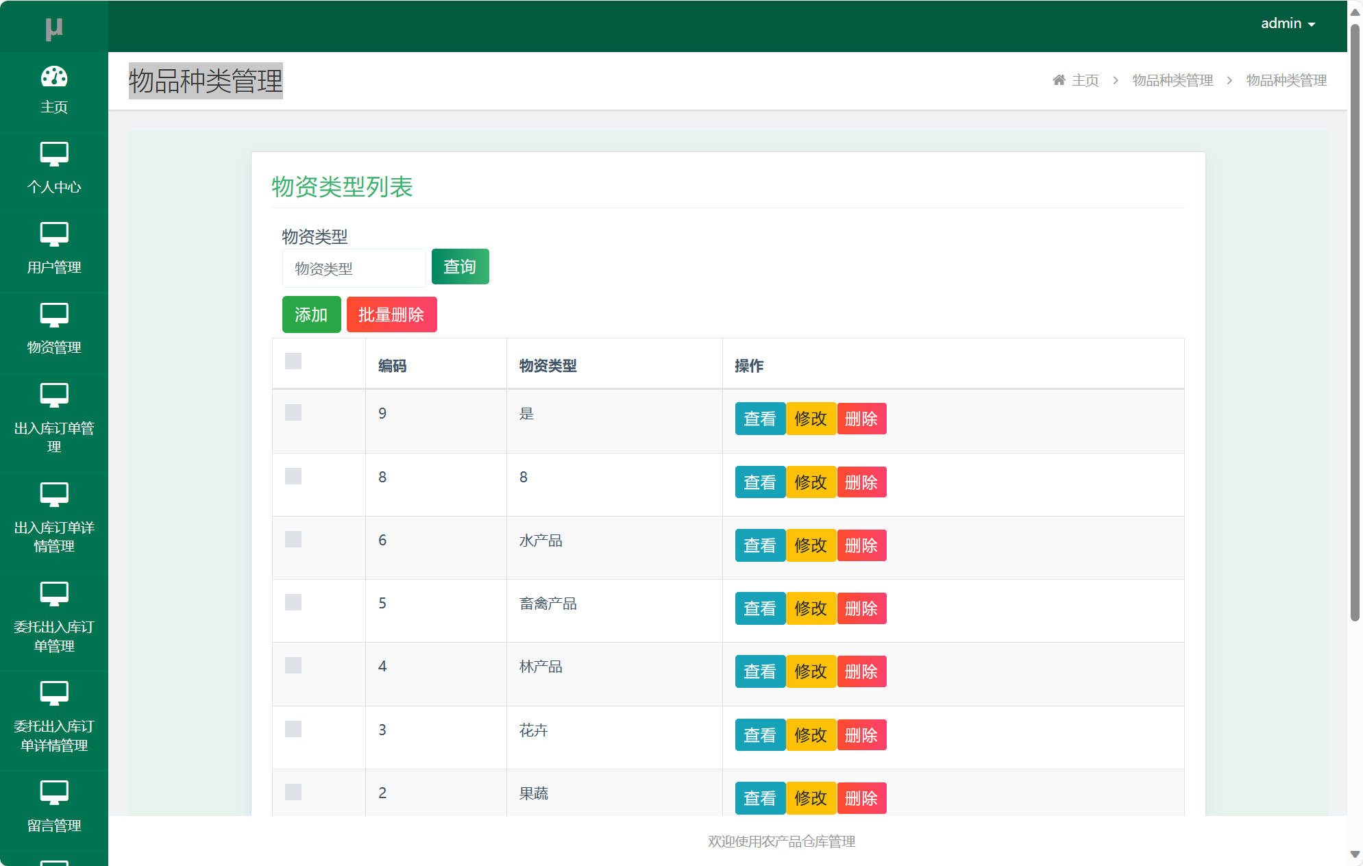Viewport: 1363px width, 866px height.
Task: Click 修改 for the 花卉 row
Action: [x=811, y=734]
